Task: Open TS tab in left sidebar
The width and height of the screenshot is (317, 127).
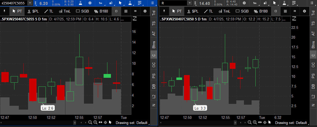Action: tap(154, 24)
